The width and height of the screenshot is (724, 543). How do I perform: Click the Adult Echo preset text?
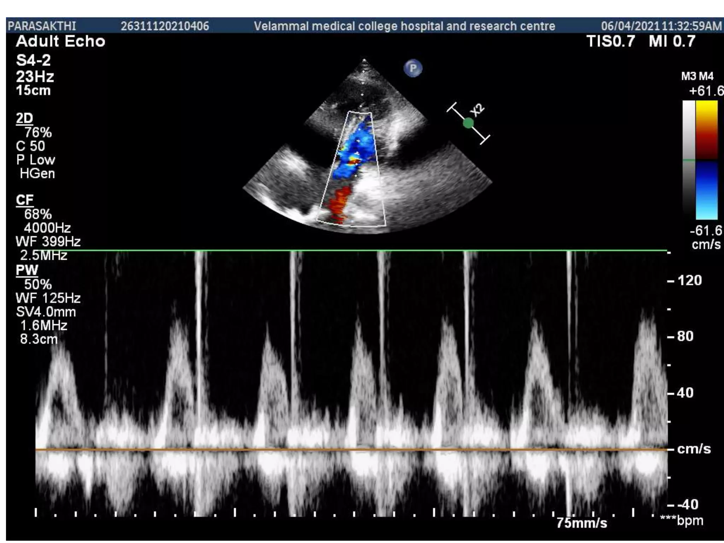pos(60,42)
